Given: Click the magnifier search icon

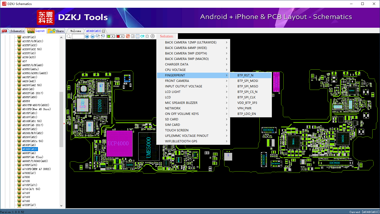Looking at the screenshot, I should (69, 36).
